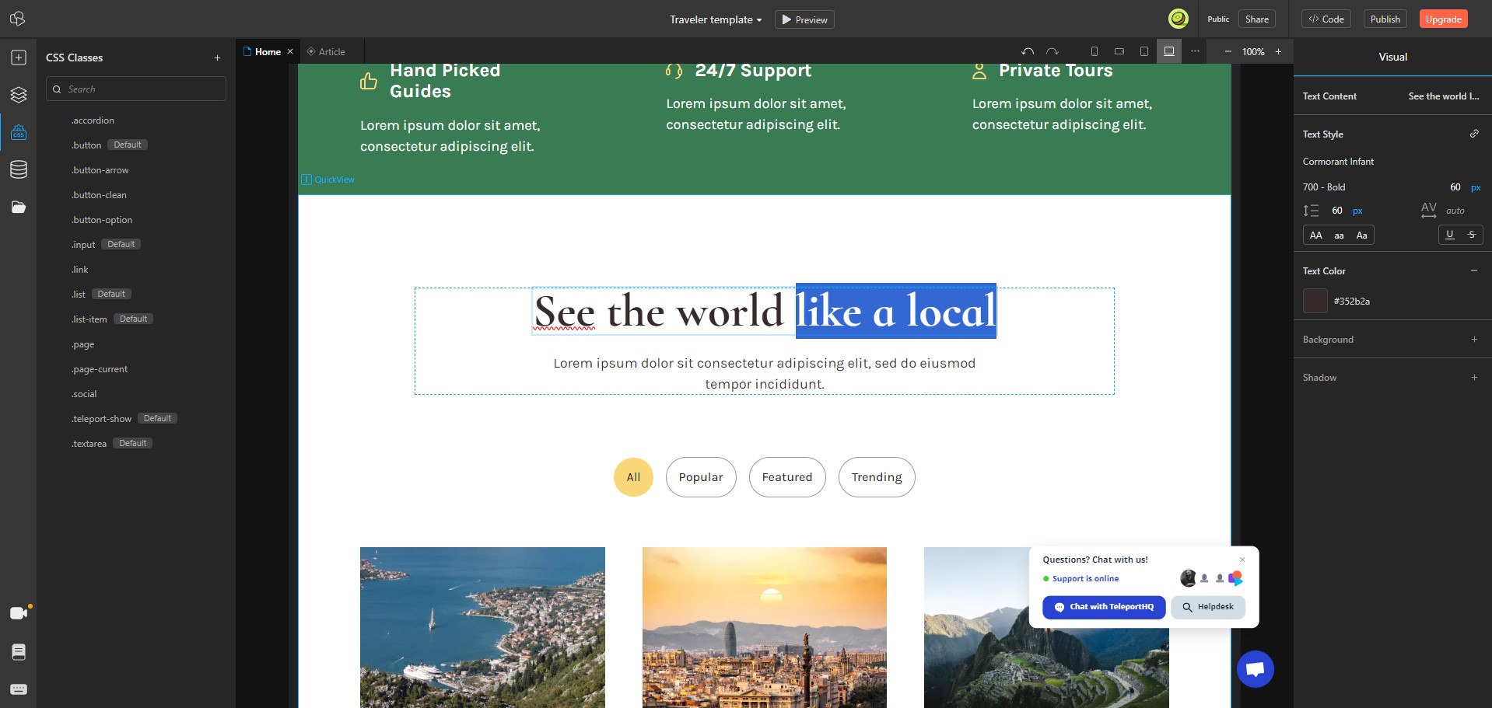Click Chat with TeleportHQ button
The image size is (1492, 708).
click(1104, 607)
